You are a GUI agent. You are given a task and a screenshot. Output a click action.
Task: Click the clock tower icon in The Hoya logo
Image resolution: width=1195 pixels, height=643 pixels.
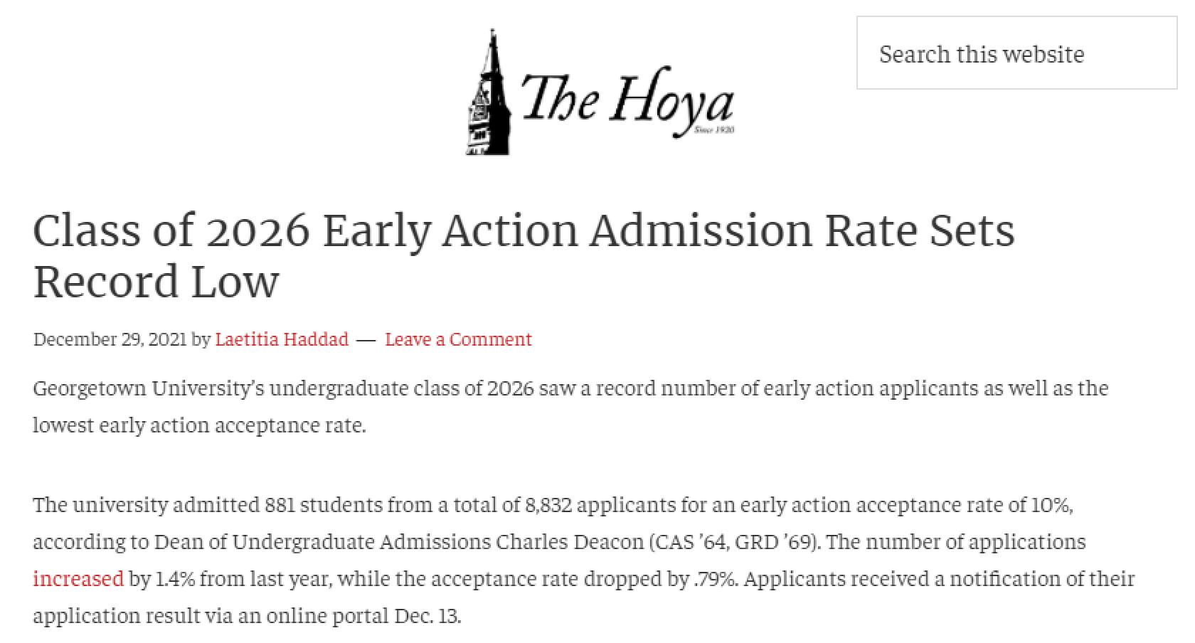489,92
